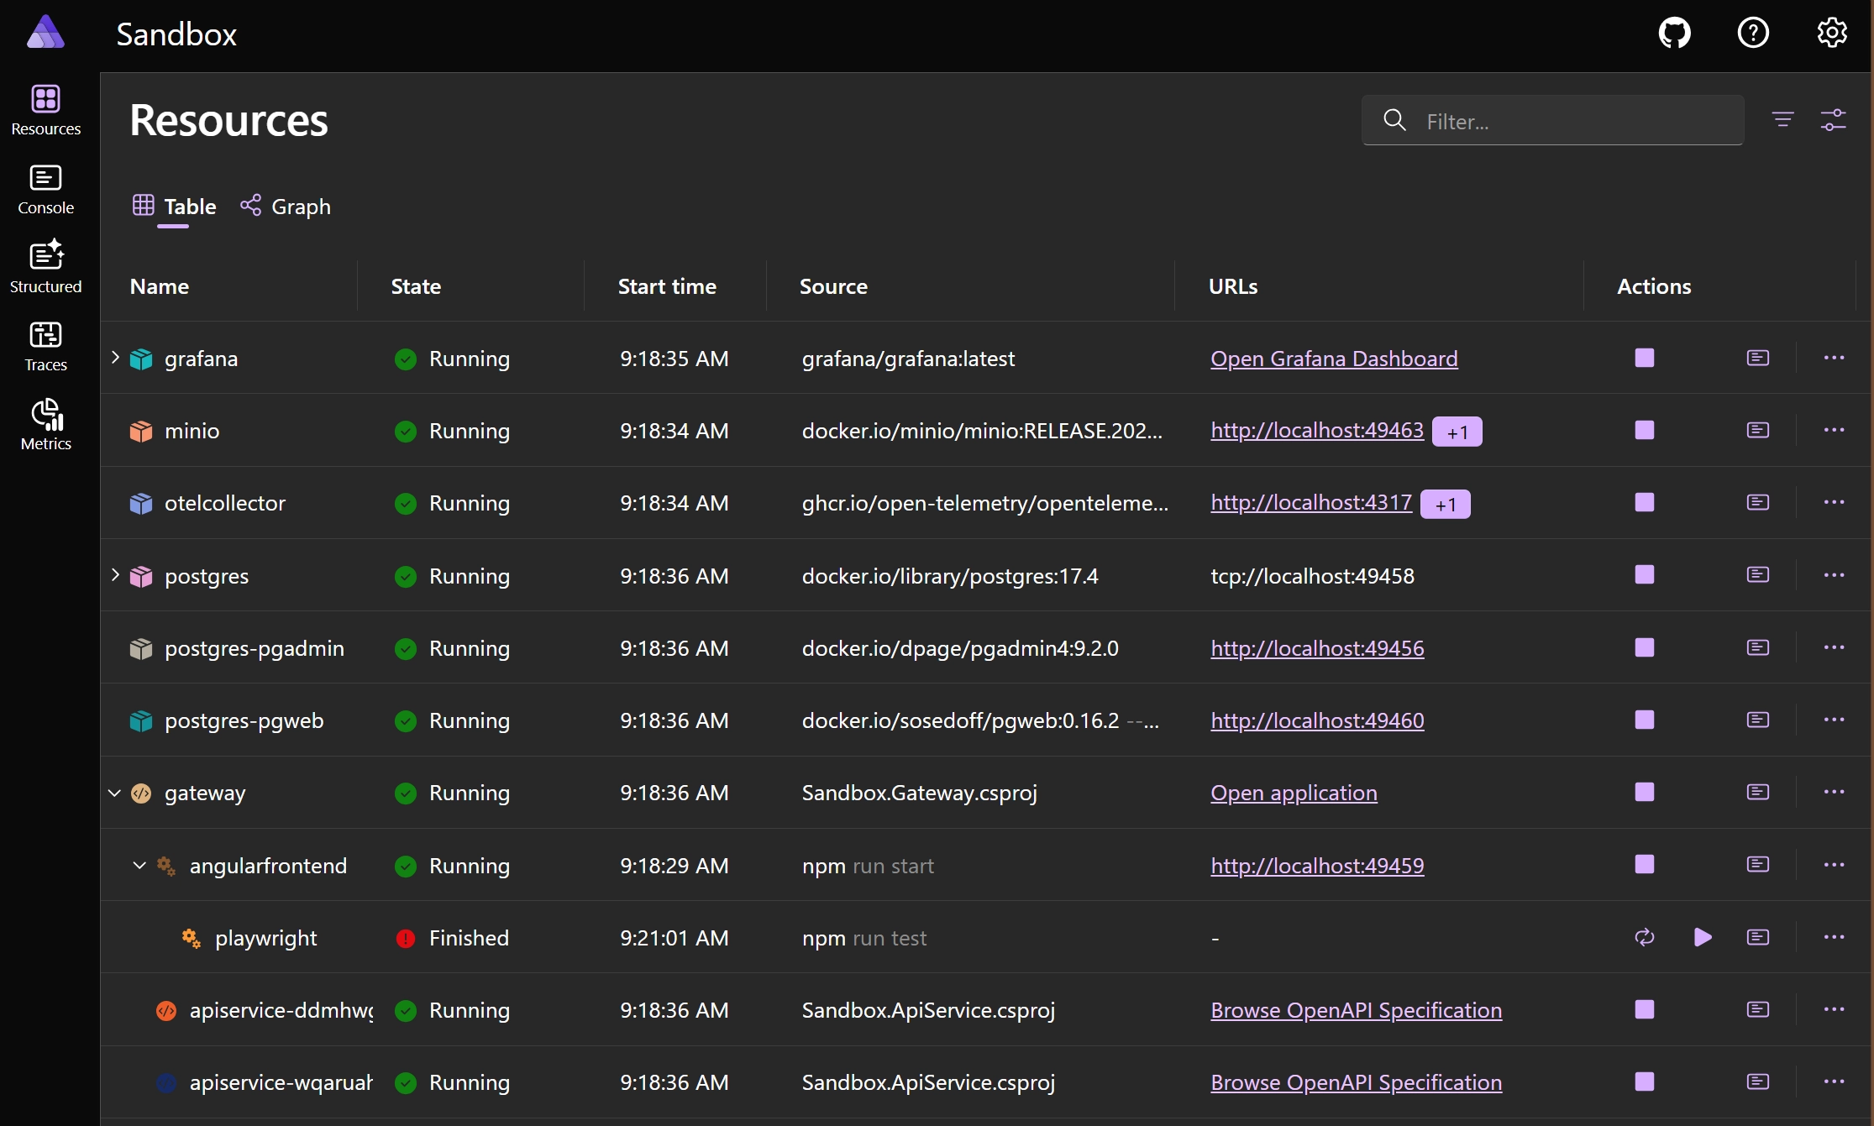The width and height of the screenshot is (1874, 1126).
Task: Open more actions menu for otelcollector
Action: [x=1834, y=502]
